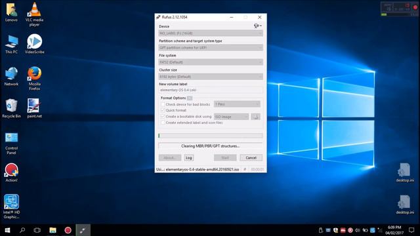420x236 pixels.
Task: Open the Network desktop icon
Action: pos(11,77)
